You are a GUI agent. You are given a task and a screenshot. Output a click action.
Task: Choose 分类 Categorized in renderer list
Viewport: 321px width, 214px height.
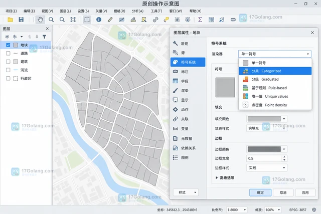coord(275,71)
